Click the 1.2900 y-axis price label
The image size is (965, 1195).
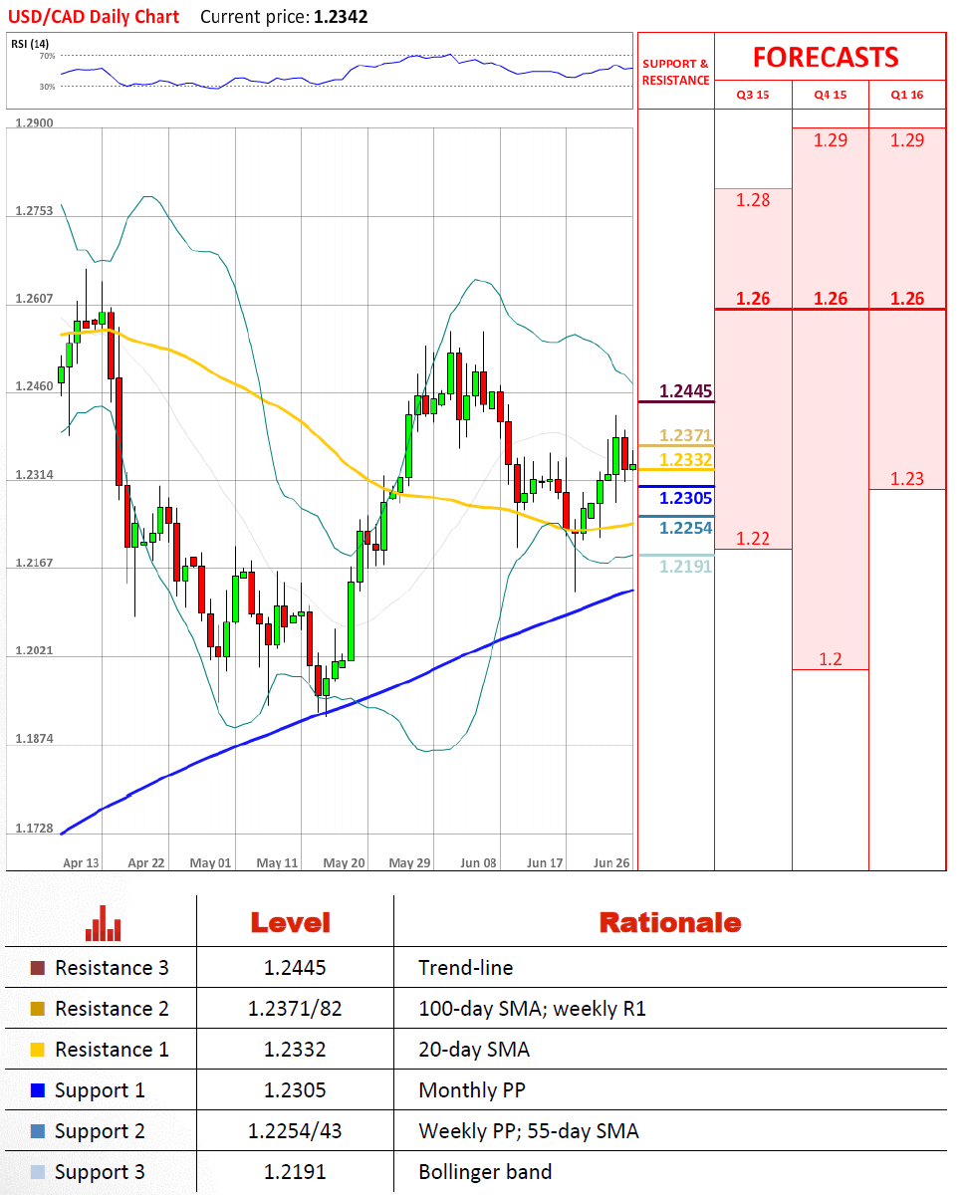(34, 123)
